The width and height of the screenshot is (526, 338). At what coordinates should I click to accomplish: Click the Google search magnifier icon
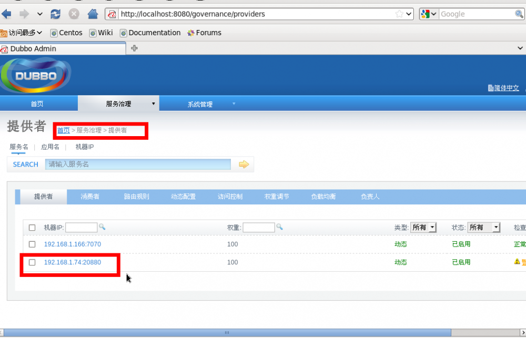point(520,14)
